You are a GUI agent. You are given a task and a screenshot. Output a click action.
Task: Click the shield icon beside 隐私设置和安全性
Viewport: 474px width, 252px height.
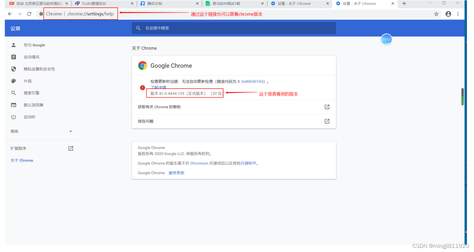(x=13, y=69)
